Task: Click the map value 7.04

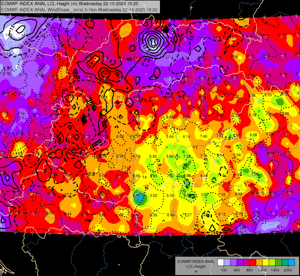Action: (x=239, y=213)
